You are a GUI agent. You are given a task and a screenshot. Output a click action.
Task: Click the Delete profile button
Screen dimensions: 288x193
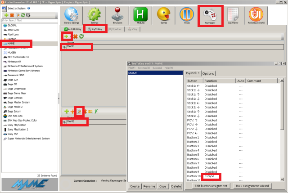176,186
